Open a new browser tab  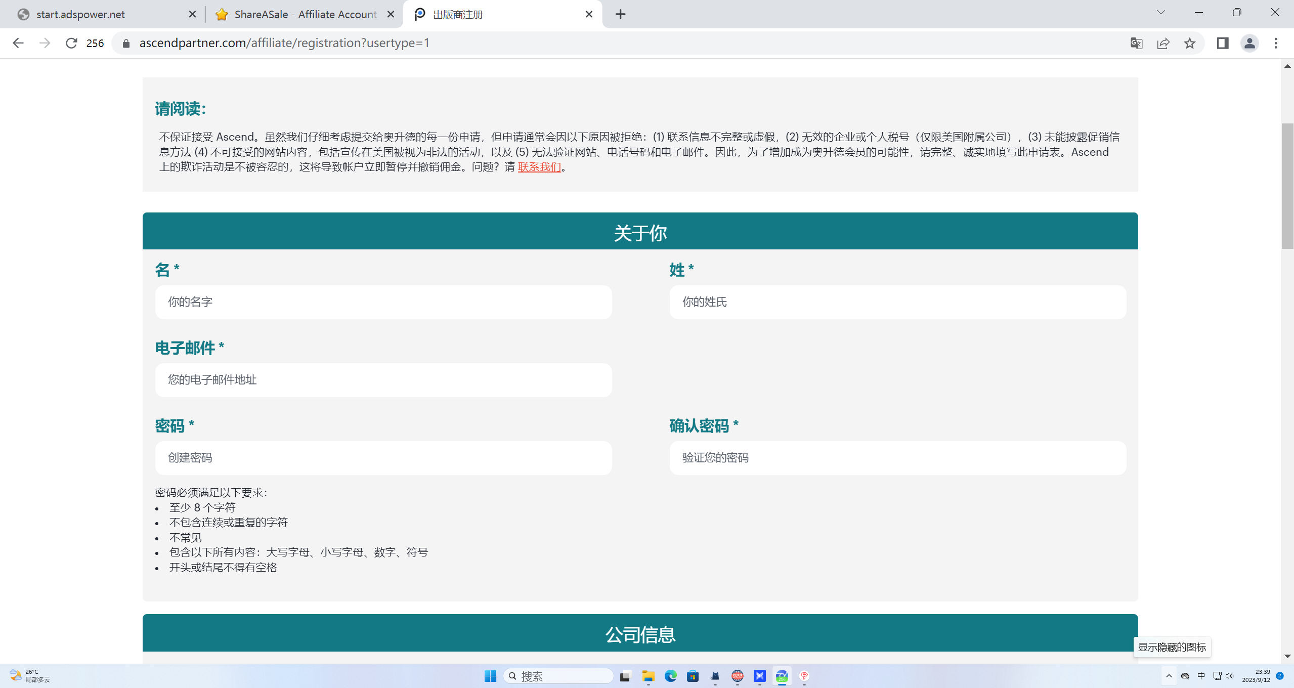tap(620, 14)
